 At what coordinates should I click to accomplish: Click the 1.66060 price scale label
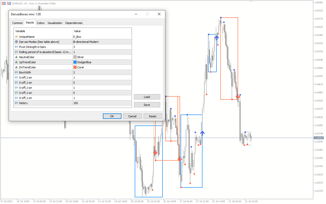click(x=319, y=2)
